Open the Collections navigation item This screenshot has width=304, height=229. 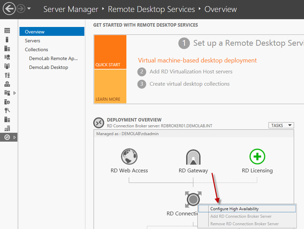pyautogui.click(x=36, y=49)
